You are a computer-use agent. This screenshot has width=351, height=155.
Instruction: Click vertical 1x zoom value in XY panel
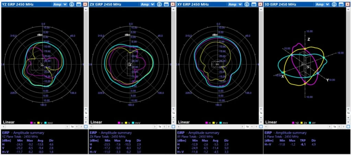[x=261, y=113]
